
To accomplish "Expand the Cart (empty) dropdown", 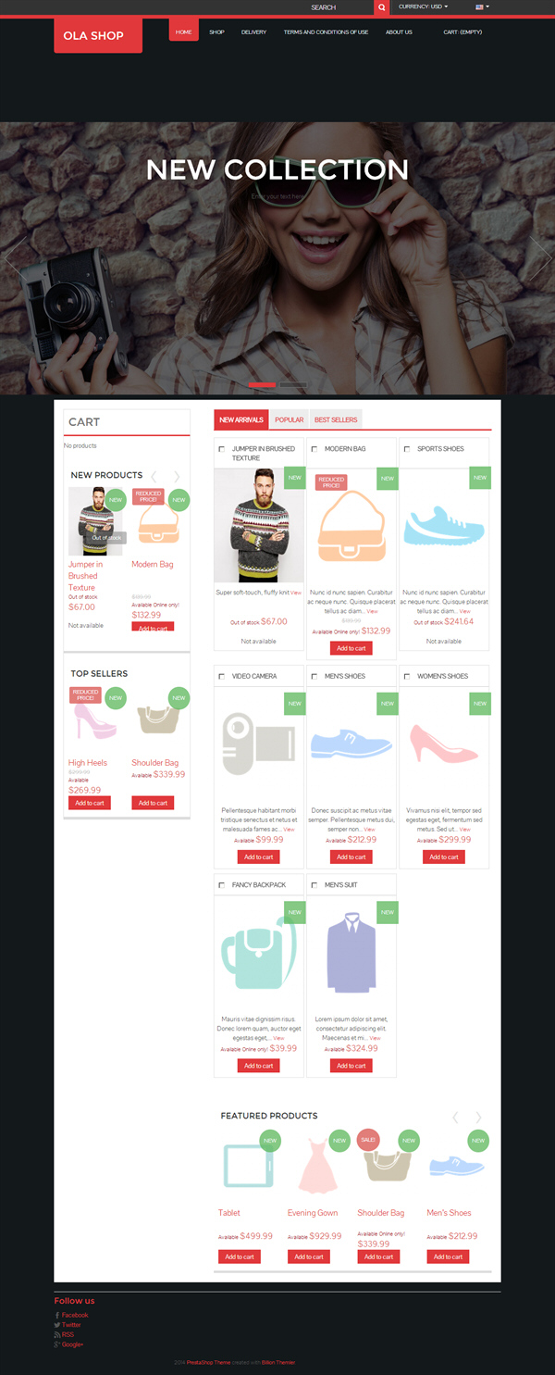I will 462,32.
